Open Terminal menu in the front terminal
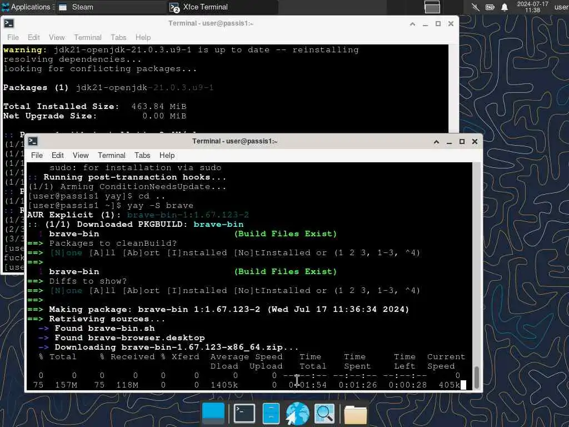The width and height of the screenshot is (569, 427). coord(111,156)
